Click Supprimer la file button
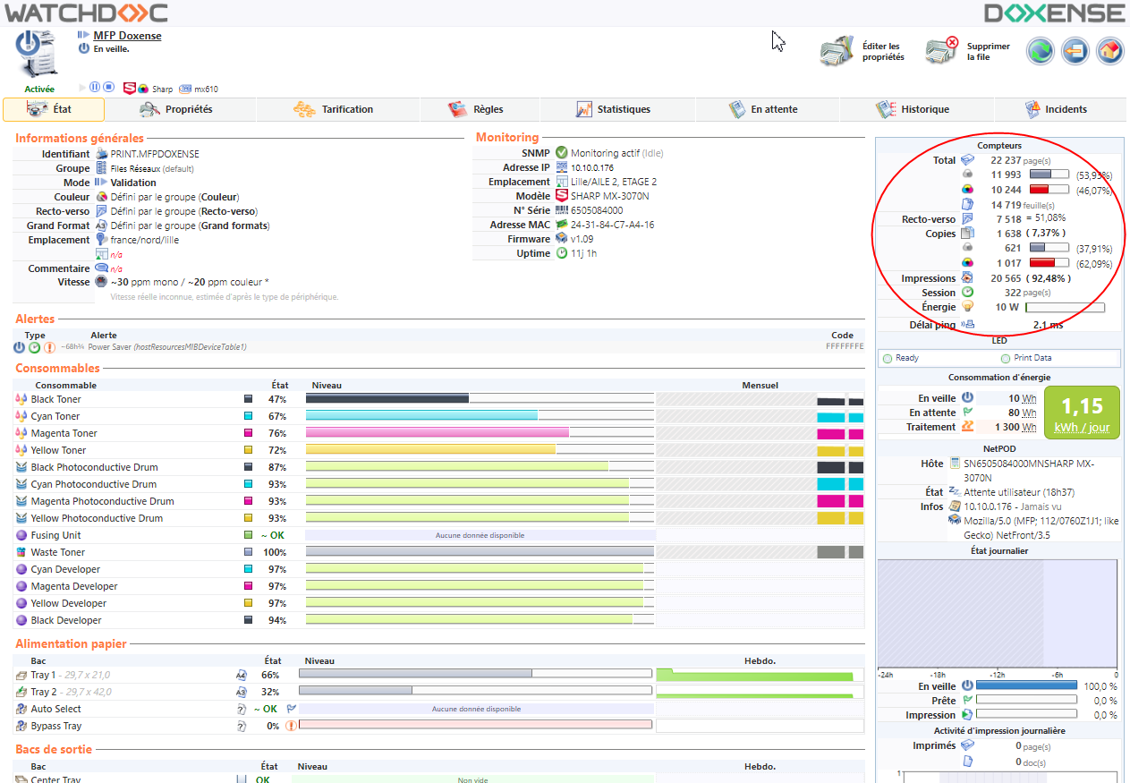This screenshot has width=1130, height=783. click(968, 52)
